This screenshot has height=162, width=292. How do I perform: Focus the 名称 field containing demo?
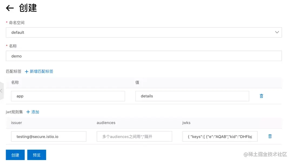[x=144, y=56]
